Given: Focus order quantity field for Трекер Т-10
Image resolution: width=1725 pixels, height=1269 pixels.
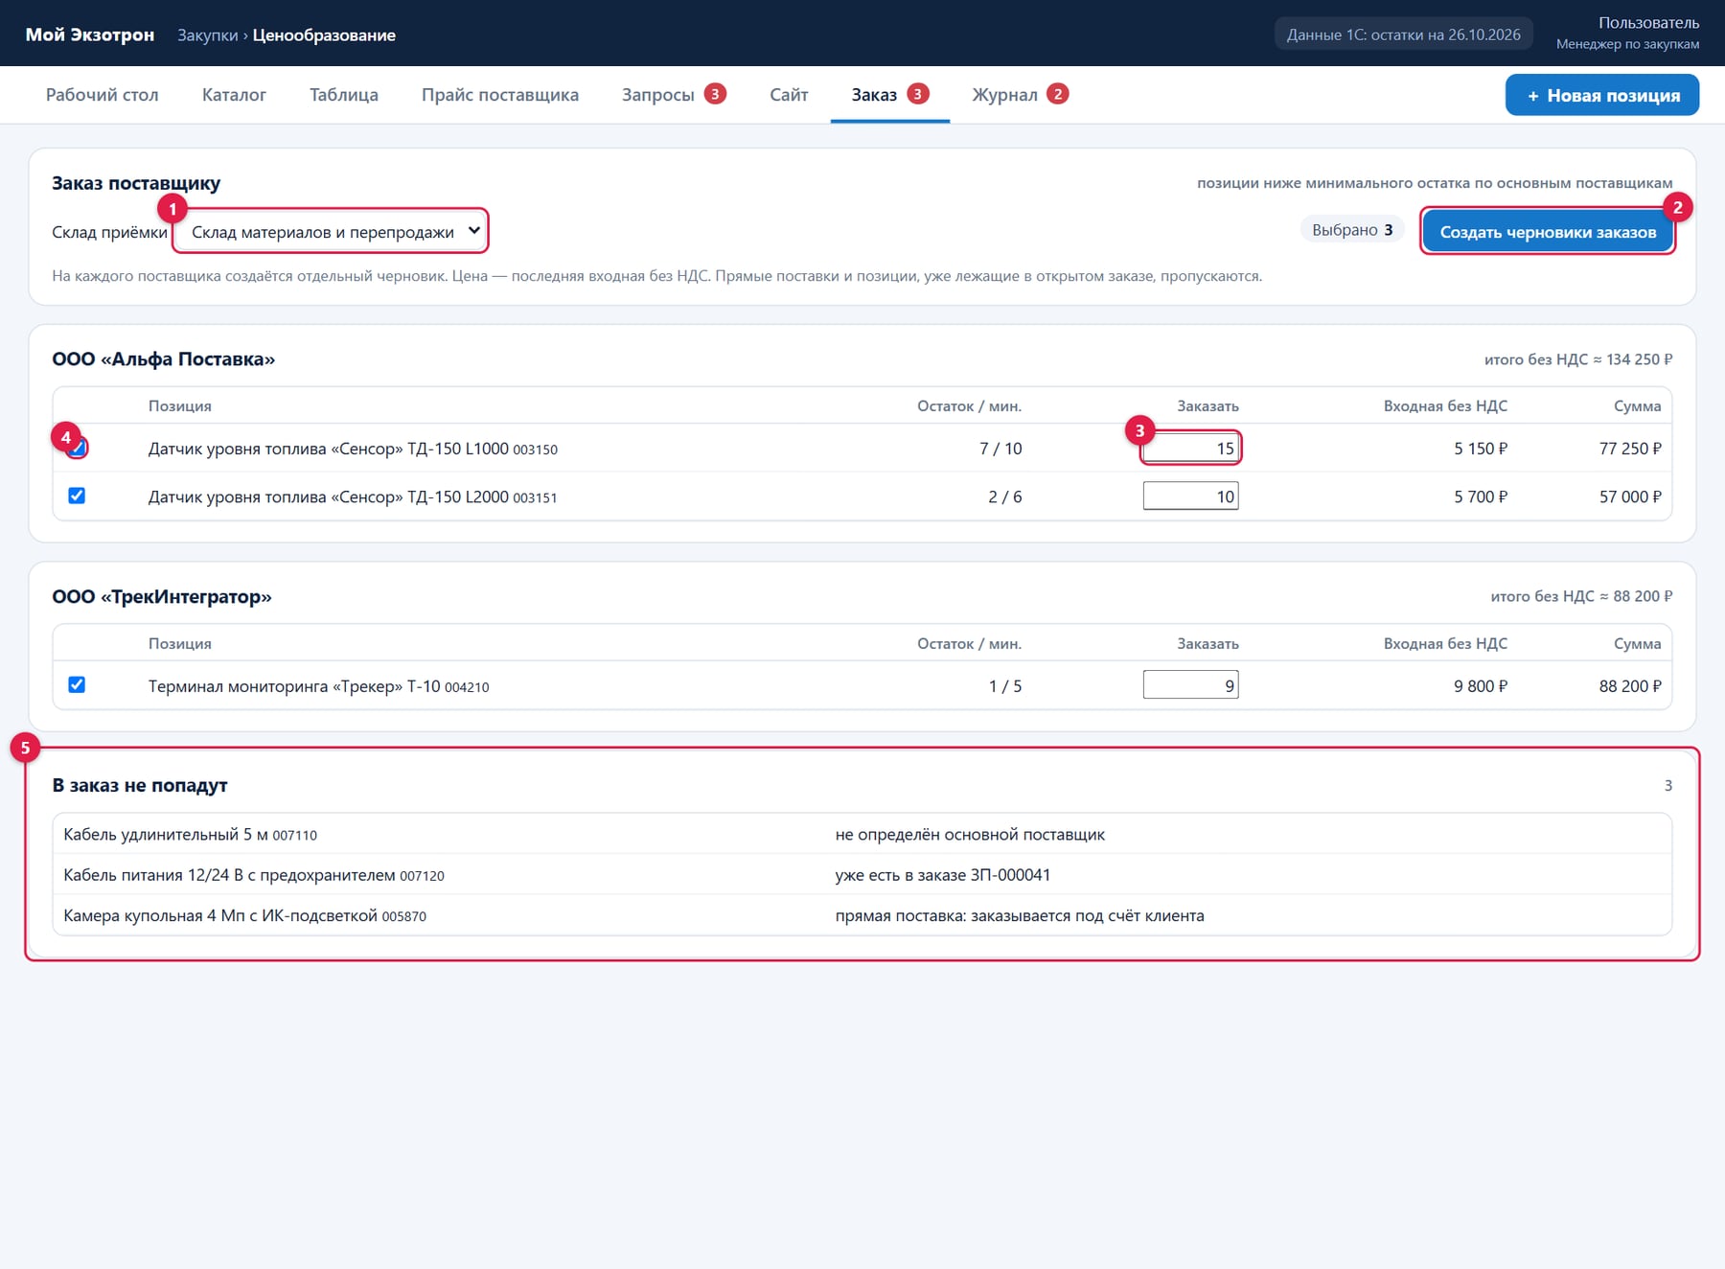Looking at the screenshot, I should (x=1190, y=684).
